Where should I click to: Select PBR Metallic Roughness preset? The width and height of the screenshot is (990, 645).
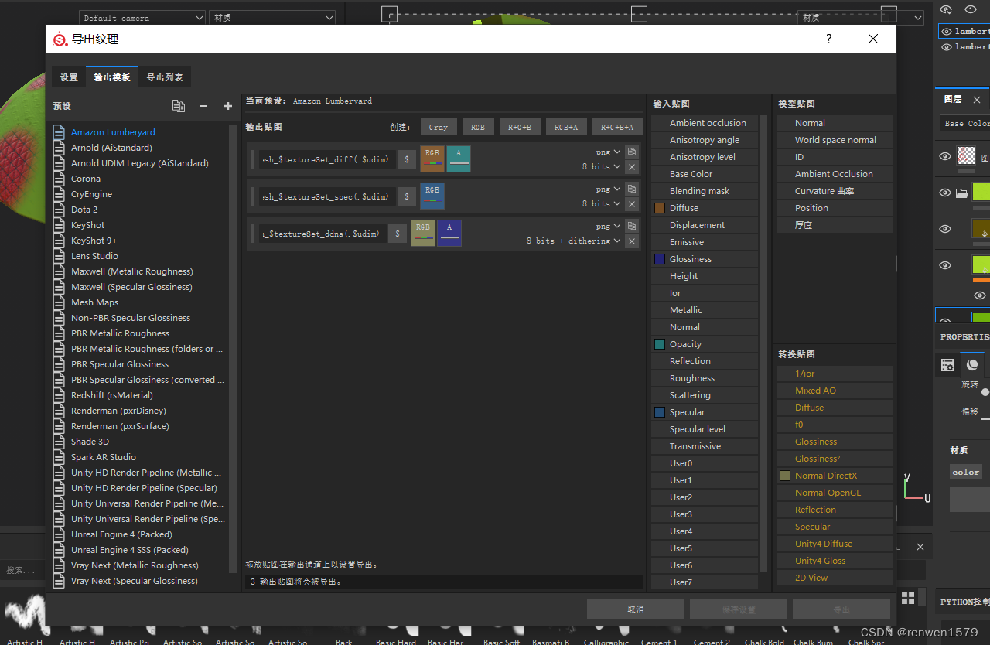pyautogui.click(x=120, y=333)
